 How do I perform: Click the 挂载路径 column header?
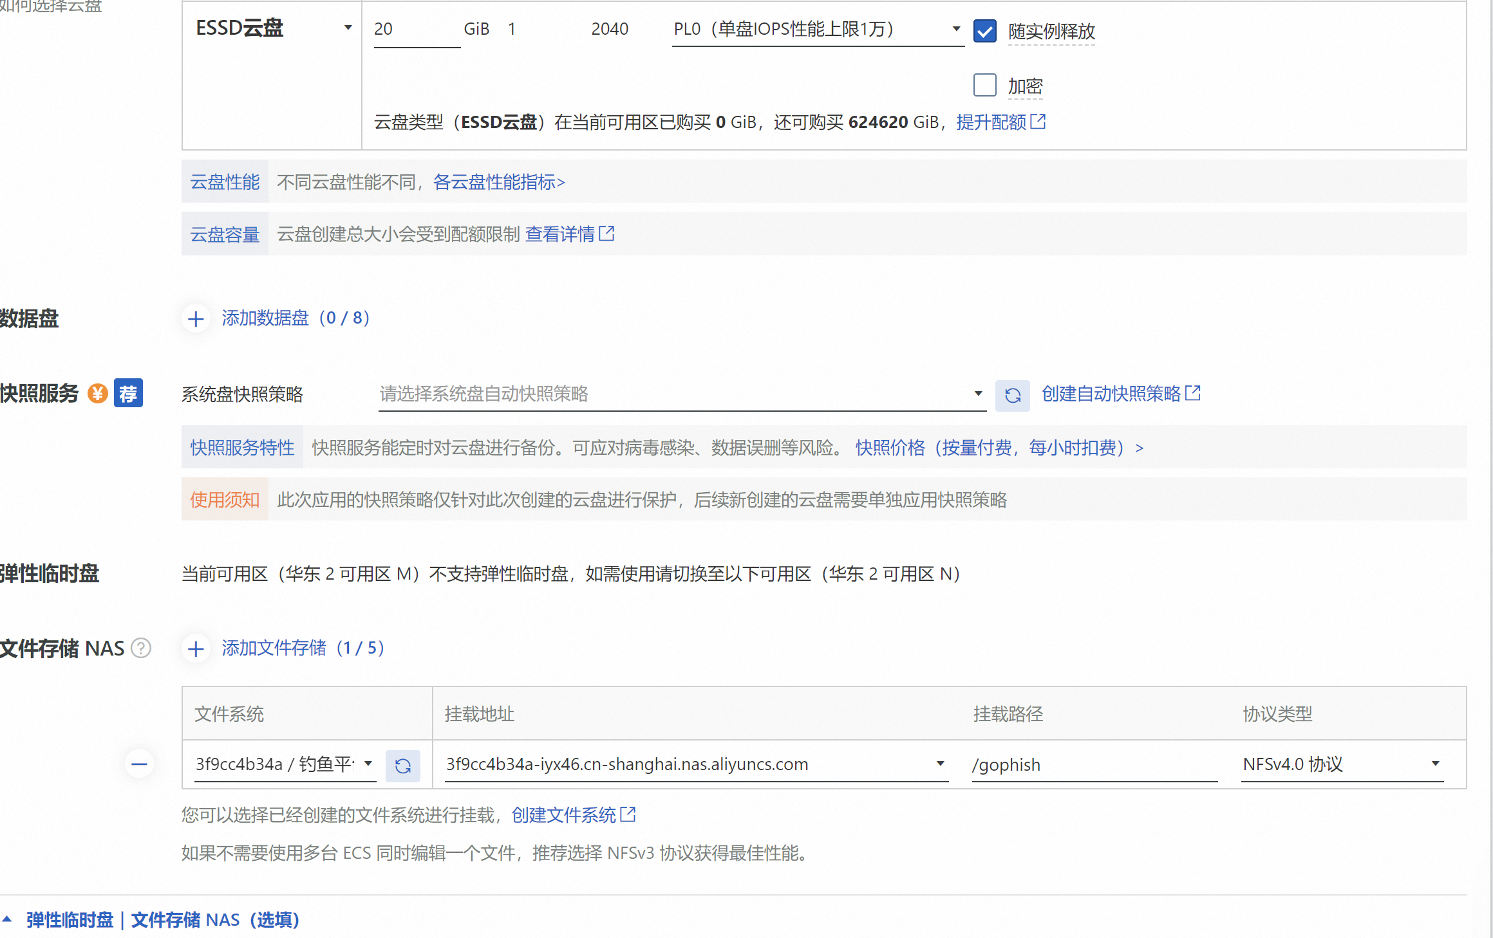click(x=1008, y=714)
